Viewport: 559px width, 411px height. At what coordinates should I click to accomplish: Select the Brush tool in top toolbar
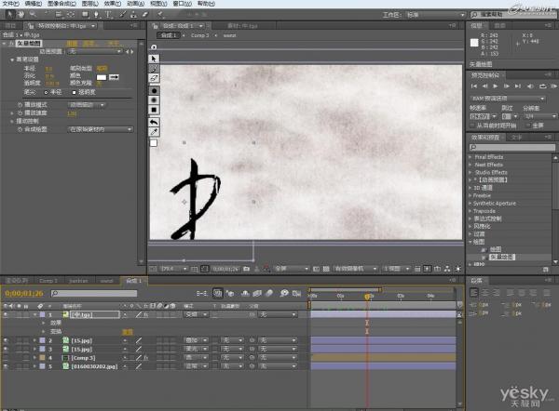point(123,15)
